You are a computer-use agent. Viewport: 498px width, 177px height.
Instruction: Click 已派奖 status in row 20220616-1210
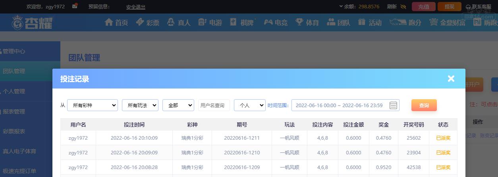point(443,153)
